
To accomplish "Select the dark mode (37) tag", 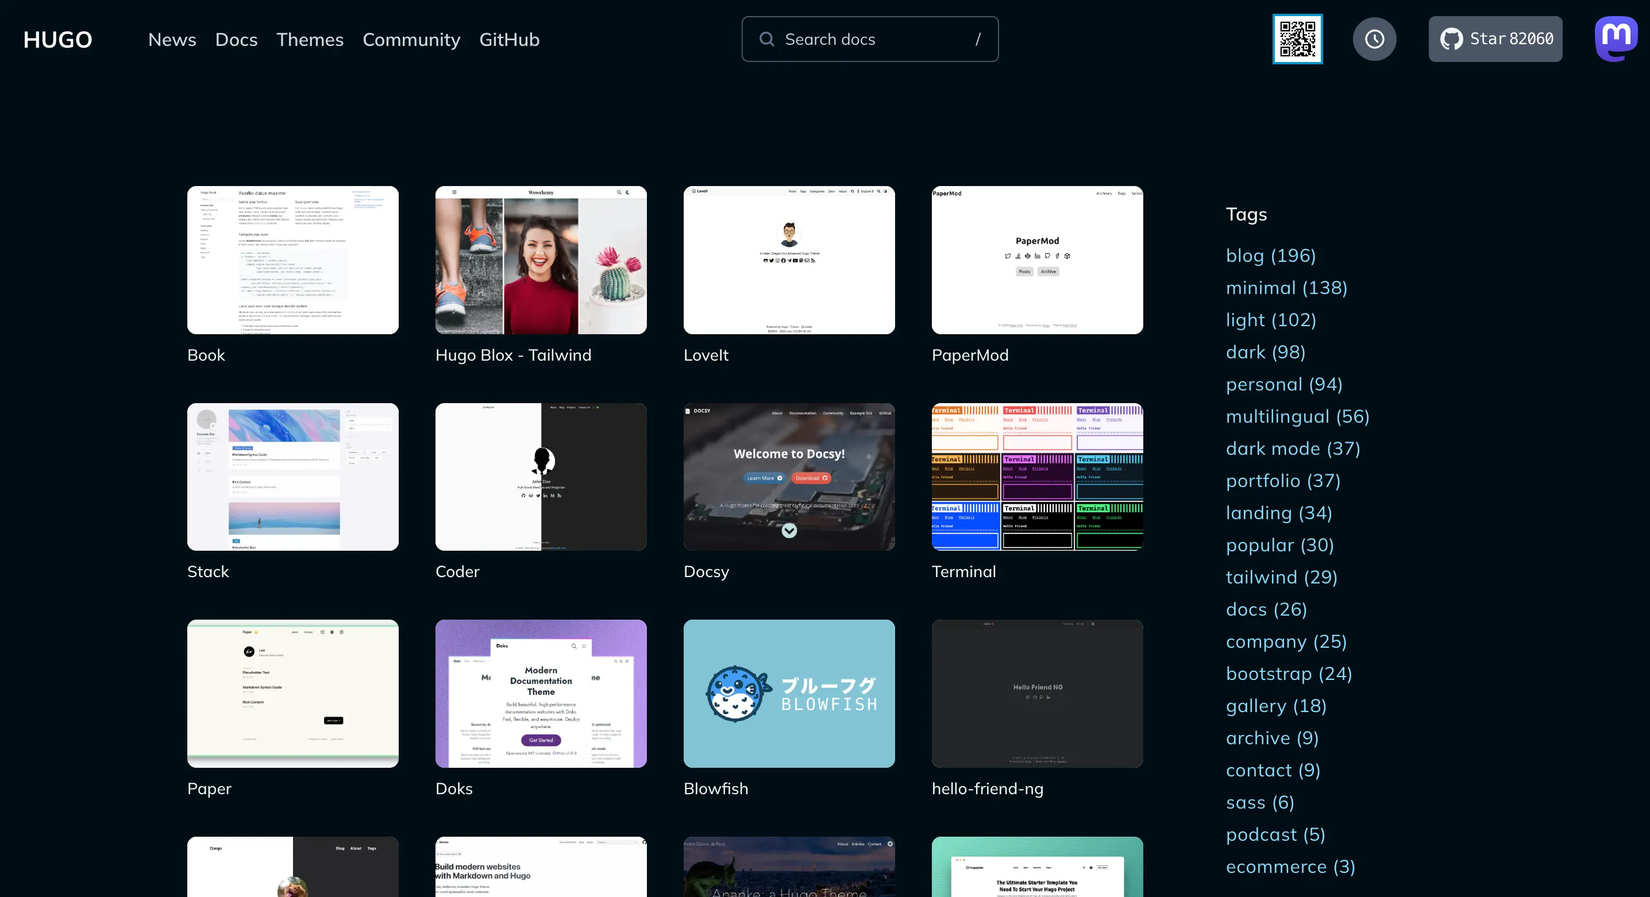I will click(x=1293, y=449).
